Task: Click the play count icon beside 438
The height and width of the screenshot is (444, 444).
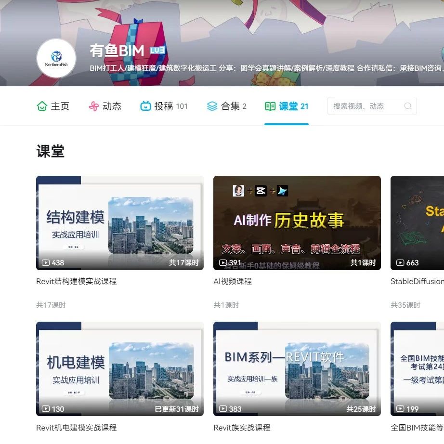Action: click(46, 263)
